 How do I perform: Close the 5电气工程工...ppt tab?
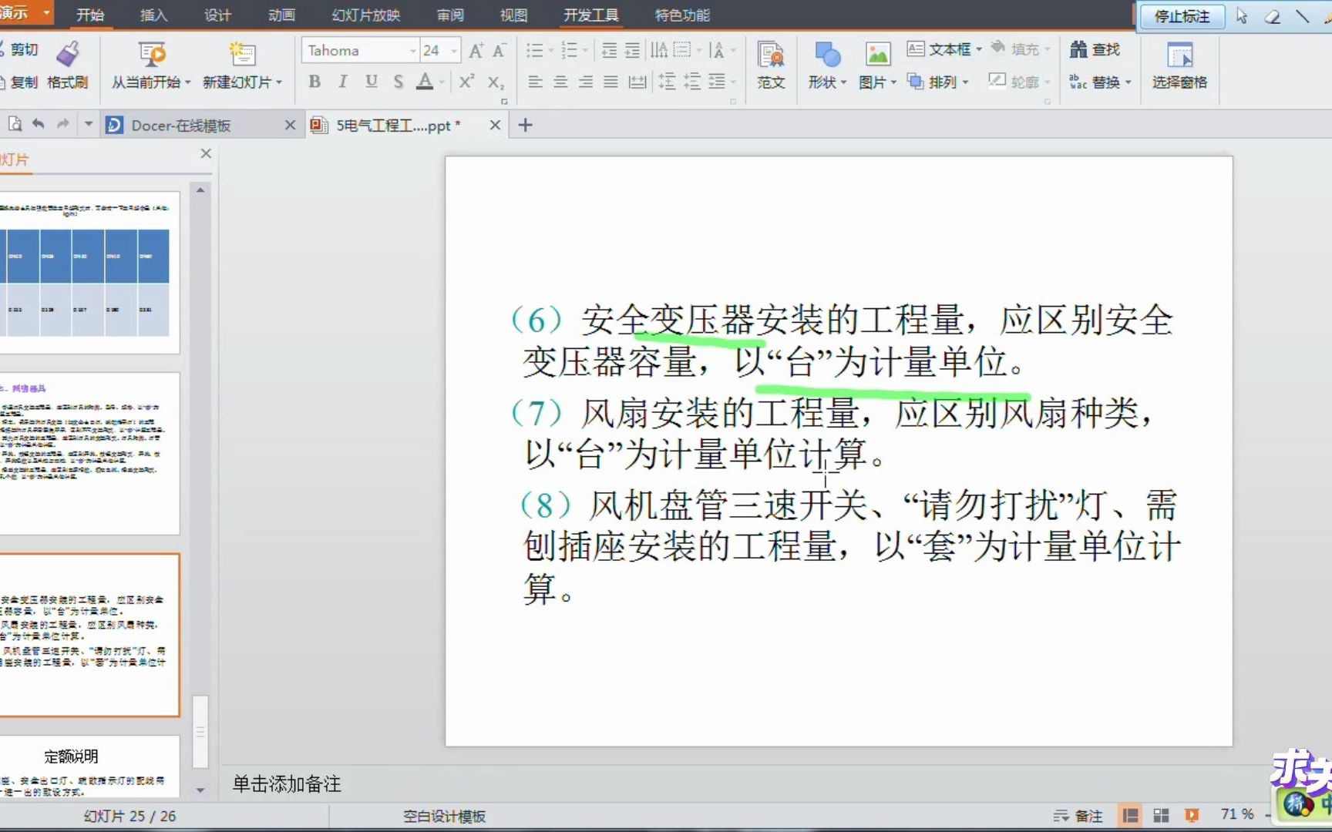[x=496, y=125]
